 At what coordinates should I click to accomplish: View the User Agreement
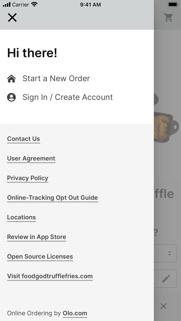click(x=31, y=158)
